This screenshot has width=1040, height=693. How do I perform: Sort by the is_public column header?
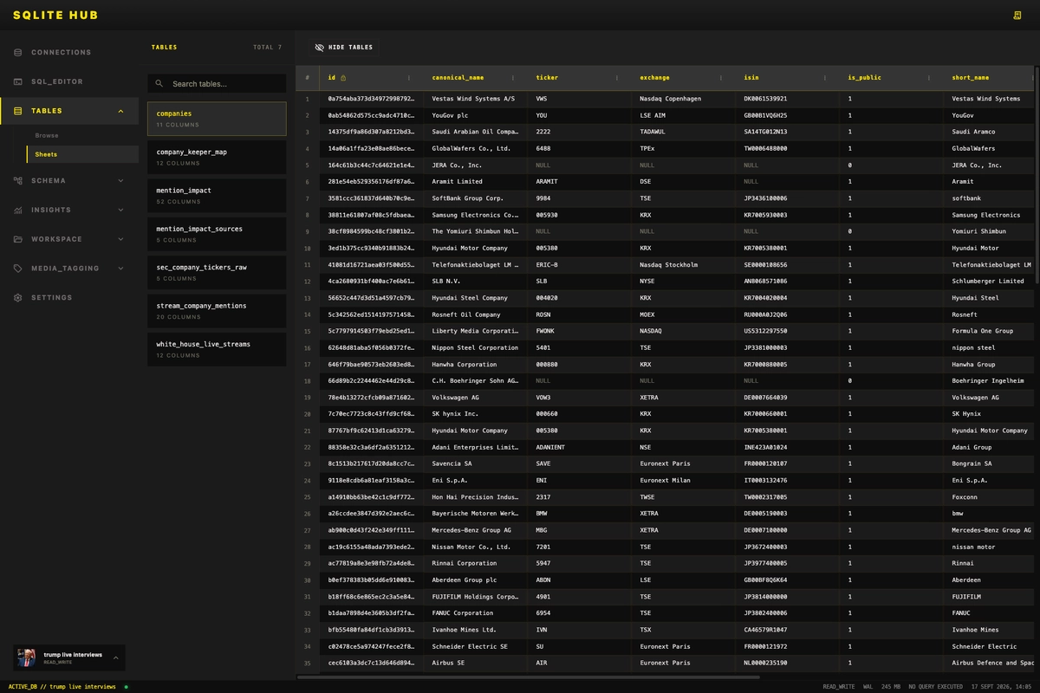[x=891, y=78]
